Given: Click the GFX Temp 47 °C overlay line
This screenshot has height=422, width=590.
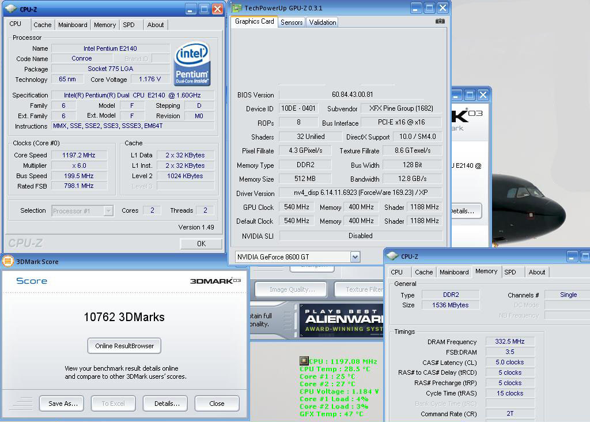Looking at the screenshot, I should tap(331, 414).
